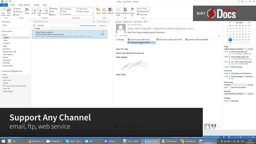Open the New Items ribbon button
Image resolution: width=256 pixels, height=144 pixels.
[x=9, y=12]
